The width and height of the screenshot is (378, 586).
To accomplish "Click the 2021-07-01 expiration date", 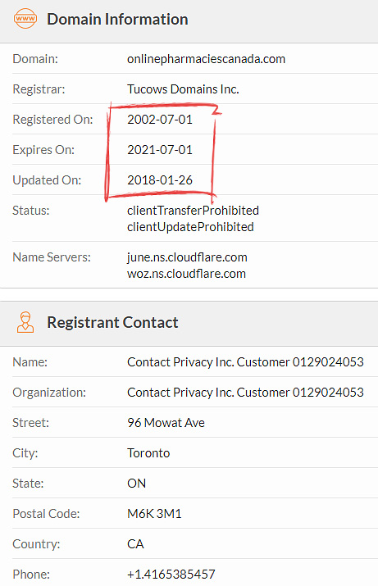I will pos(160,150).
